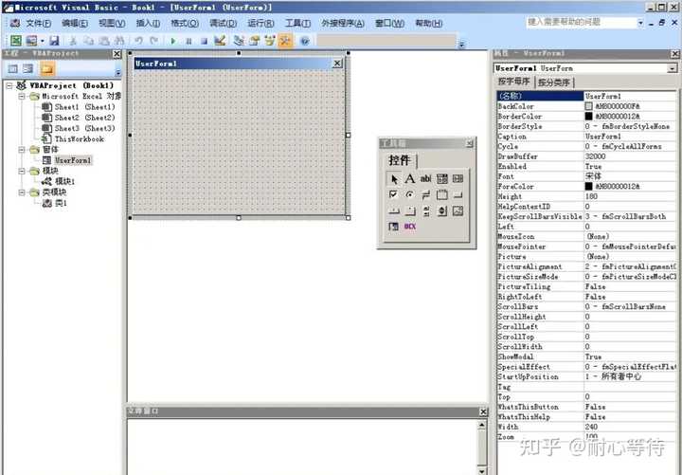Click the Undo arrow icon
Screen dimensions: 682x475
pyautogui.click(x=138, y=41)
